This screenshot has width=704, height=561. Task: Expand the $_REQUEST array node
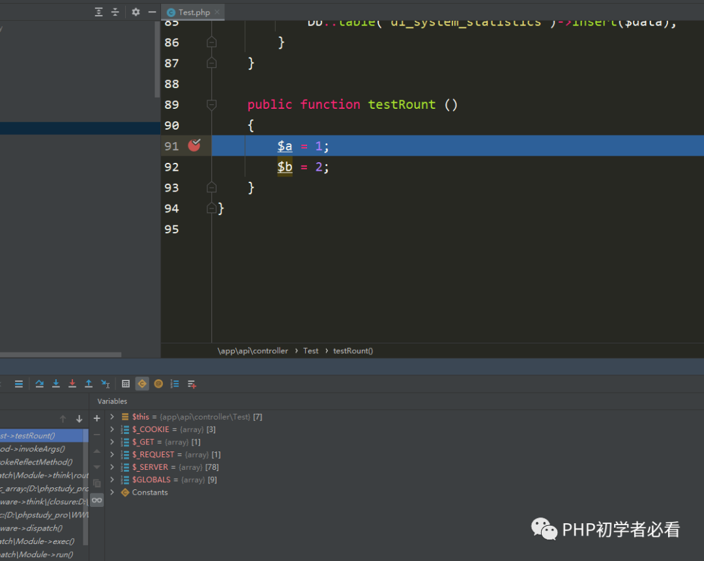[x=112, y=455]
